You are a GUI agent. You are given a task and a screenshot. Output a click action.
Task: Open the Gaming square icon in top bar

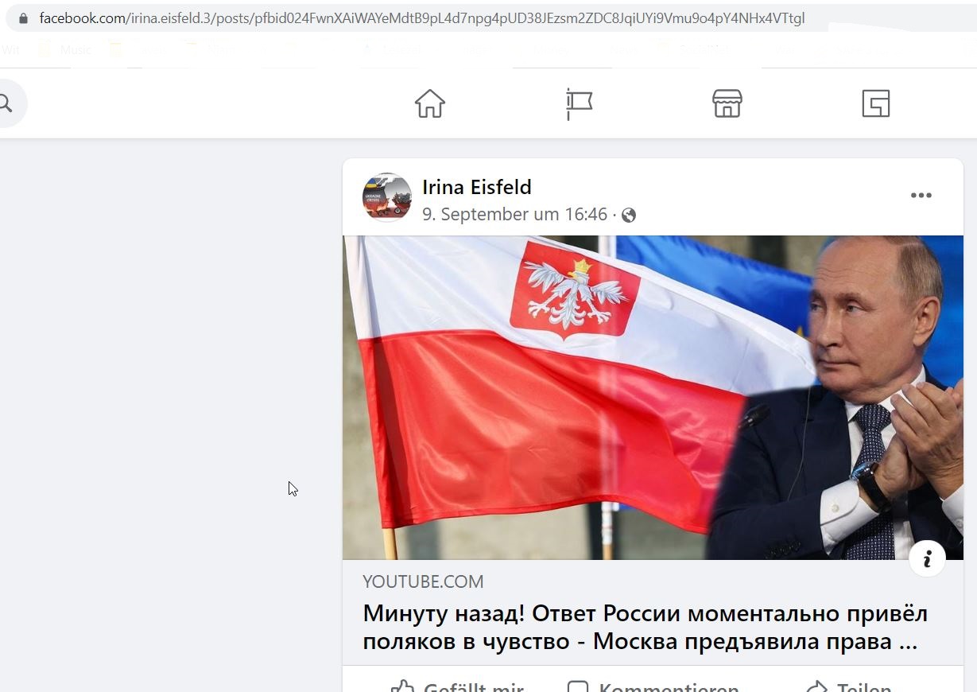pyautogui.click(x=875, y=103)
